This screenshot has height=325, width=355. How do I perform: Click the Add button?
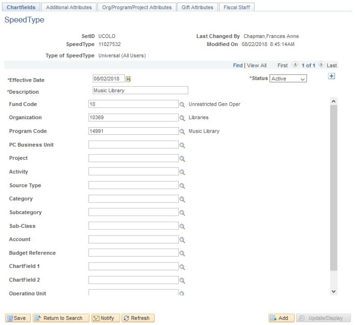281,318
